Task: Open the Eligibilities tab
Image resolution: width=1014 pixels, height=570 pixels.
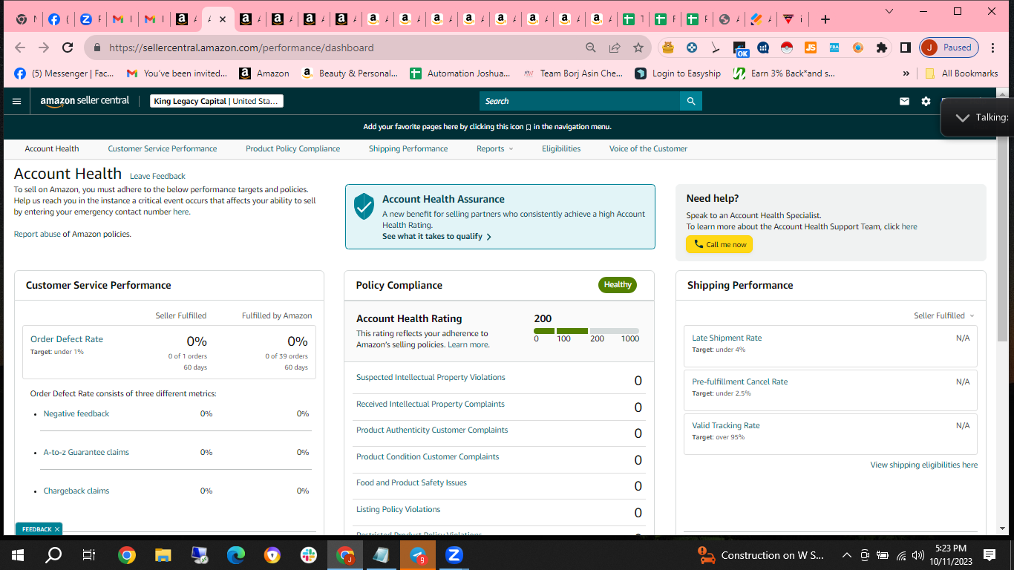Action: [561, 148]
